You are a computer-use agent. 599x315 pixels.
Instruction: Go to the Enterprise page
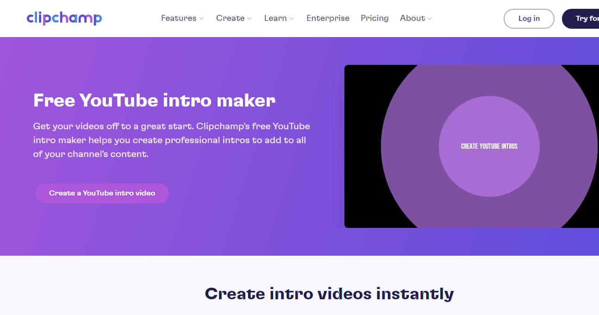coord(328,18)
